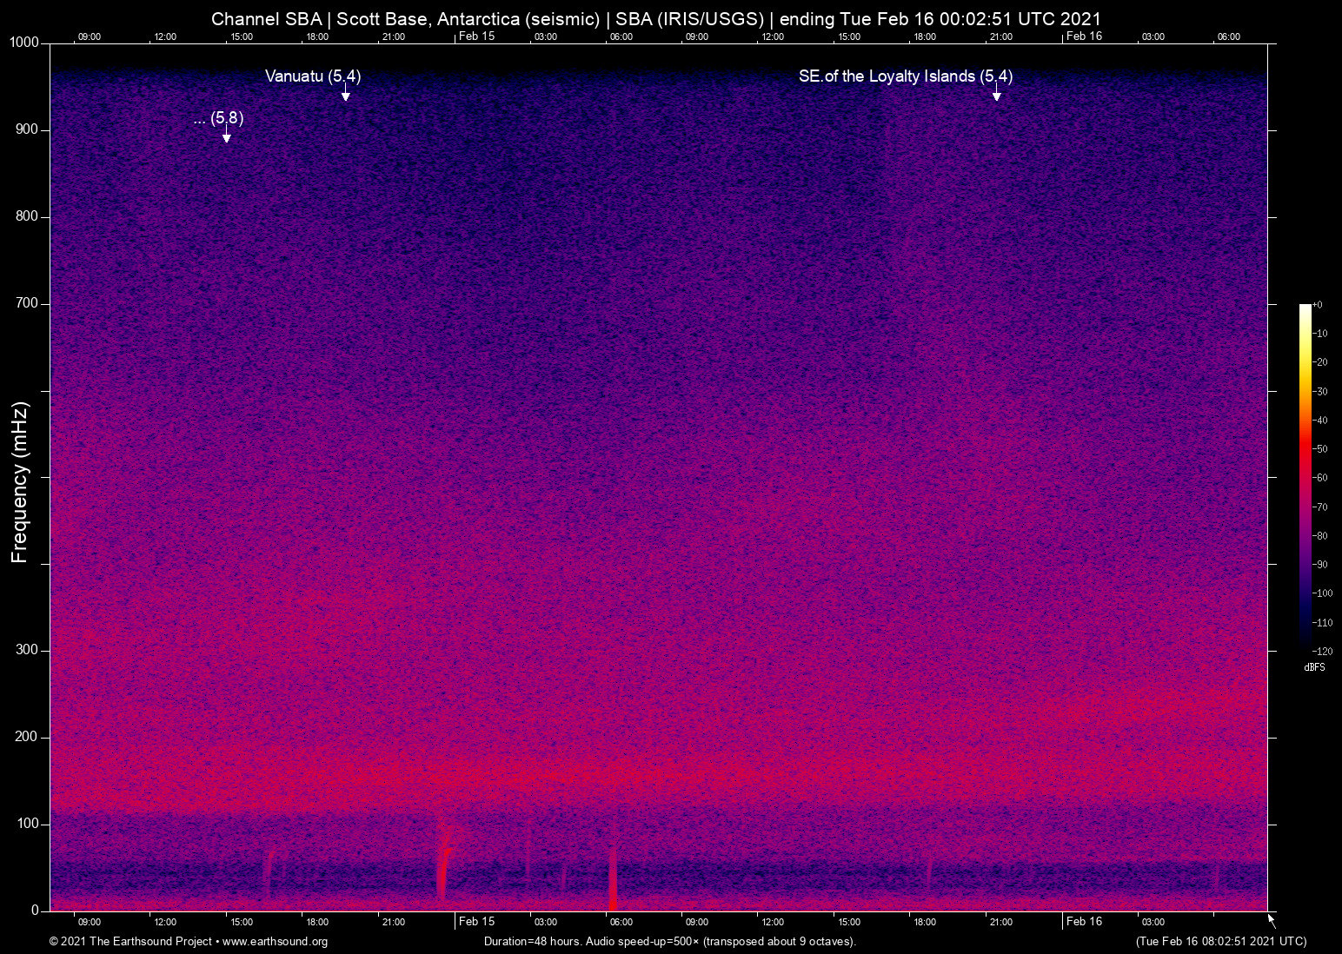
Task: Click the Feb 15 label on top axis
Action: (476, 36)
